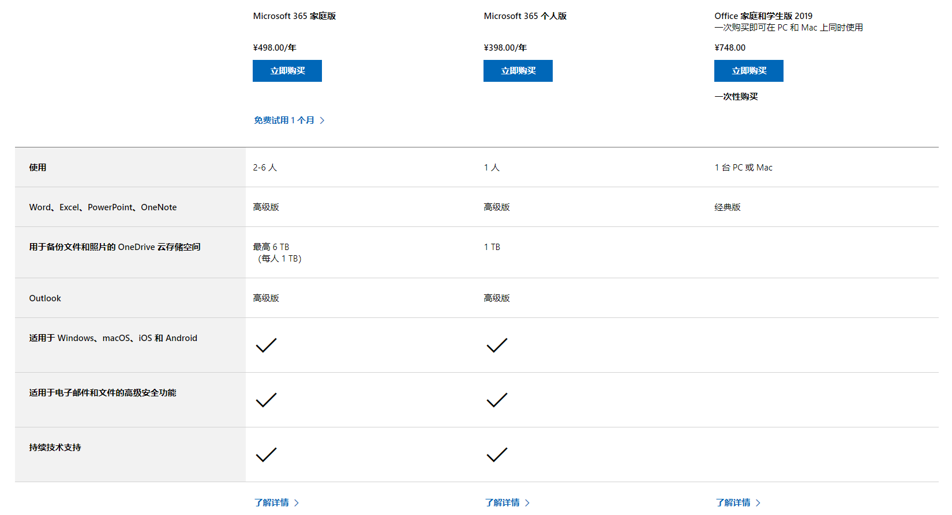The height and width of the screenshot is (515, 952).
Task: Click 家庭版 checkmark for 持续技术支持
Action: (x=266, y=455)
